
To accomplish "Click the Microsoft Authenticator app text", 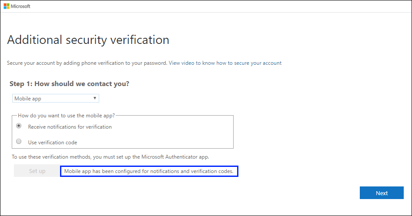I will (175, 157).
